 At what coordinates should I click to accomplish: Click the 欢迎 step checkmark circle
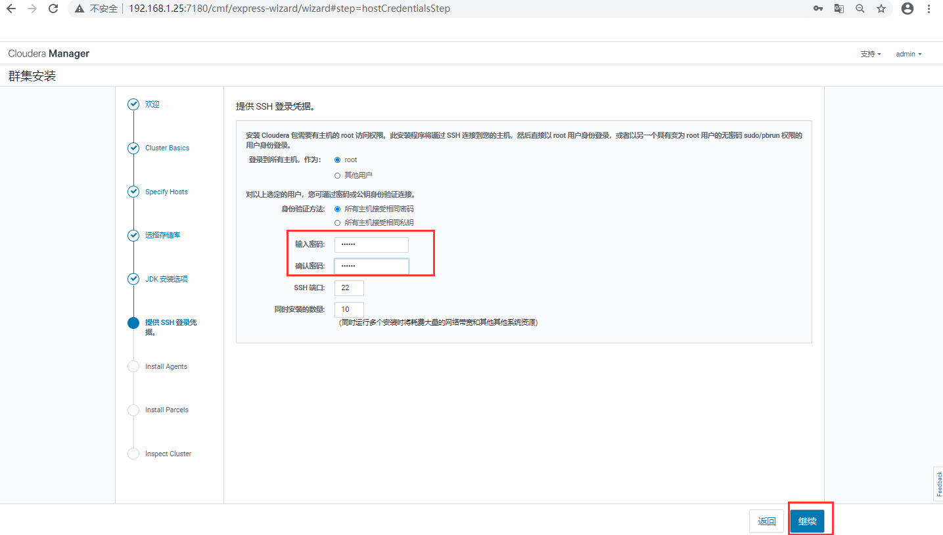pyautogui.click(x=133, y=104)
